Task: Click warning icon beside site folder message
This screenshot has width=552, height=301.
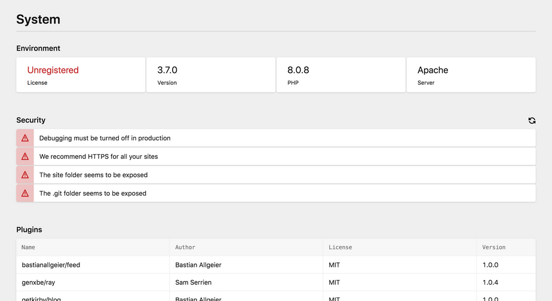Action: pyautogui.click(x=25, y=175)
